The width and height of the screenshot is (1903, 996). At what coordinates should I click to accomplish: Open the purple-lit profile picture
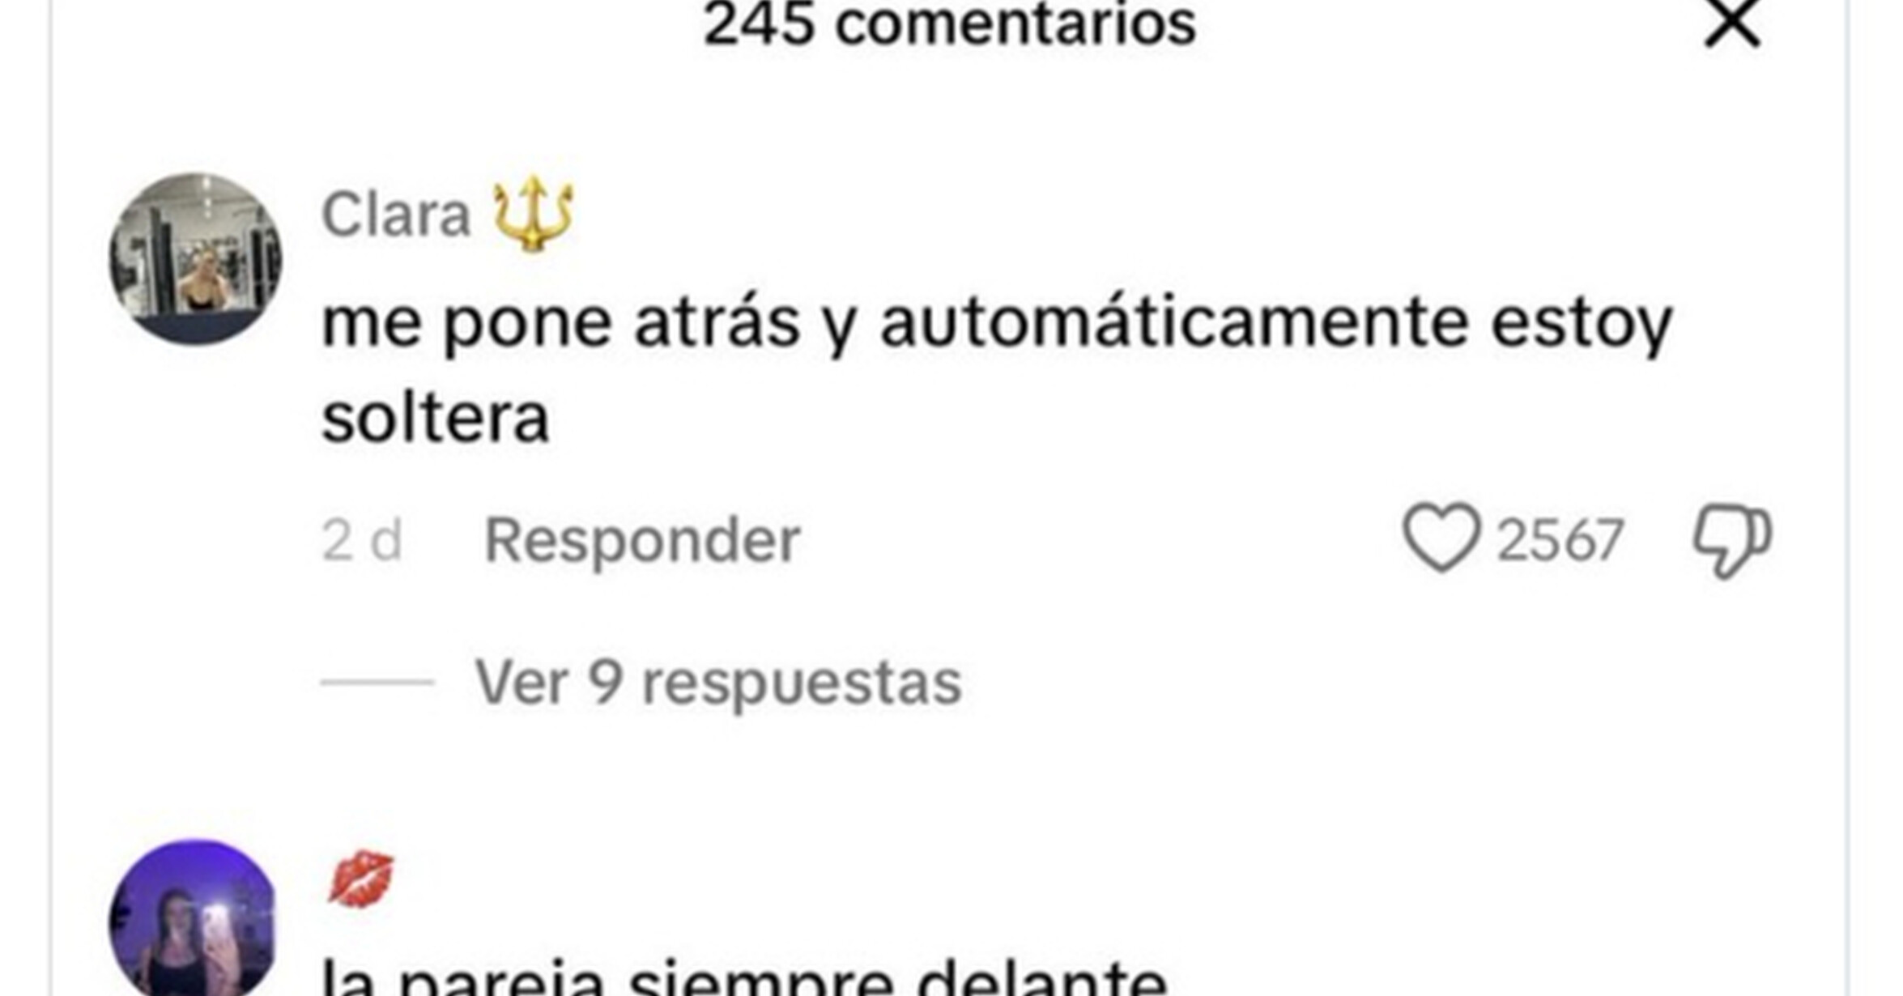(194, 917)
